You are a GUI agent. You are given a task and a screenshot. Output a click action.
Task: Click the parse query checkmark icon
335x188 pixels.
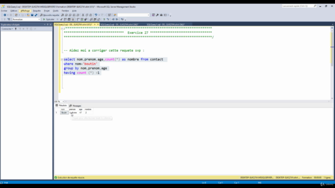[61, 19]
